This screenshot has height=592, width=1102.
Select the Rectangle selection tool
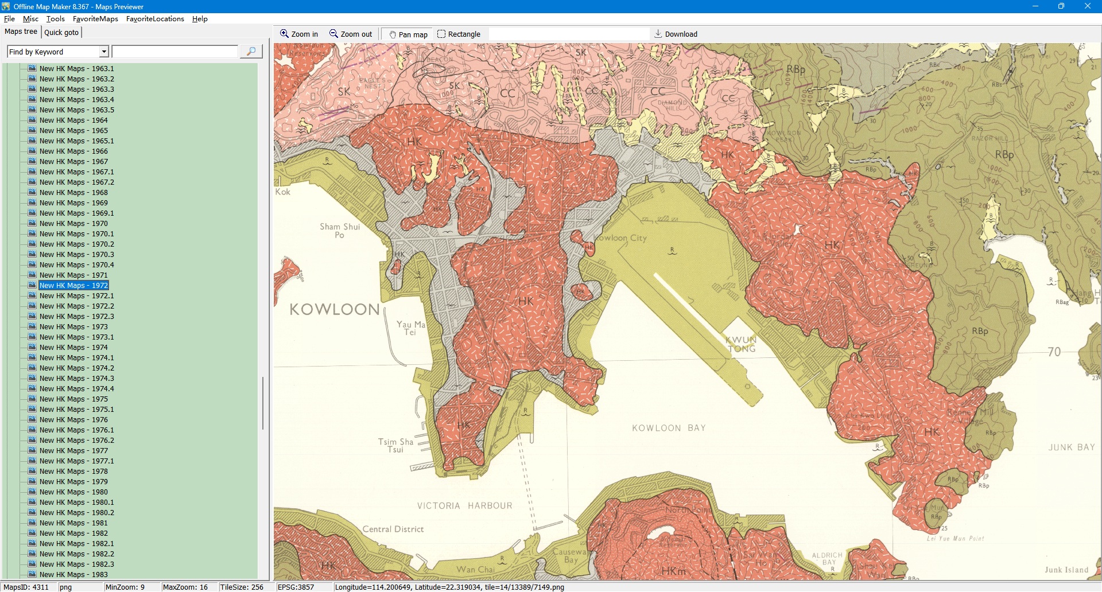pos(441,34)
